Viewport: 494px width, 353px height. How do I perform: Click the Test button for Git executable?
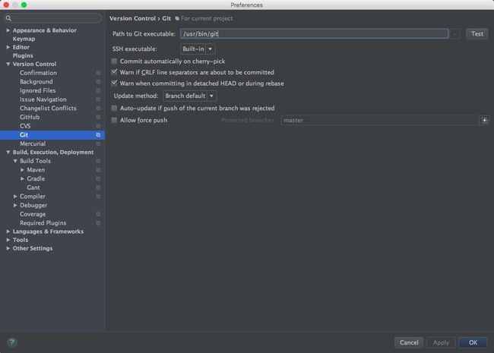click(477, 34)
